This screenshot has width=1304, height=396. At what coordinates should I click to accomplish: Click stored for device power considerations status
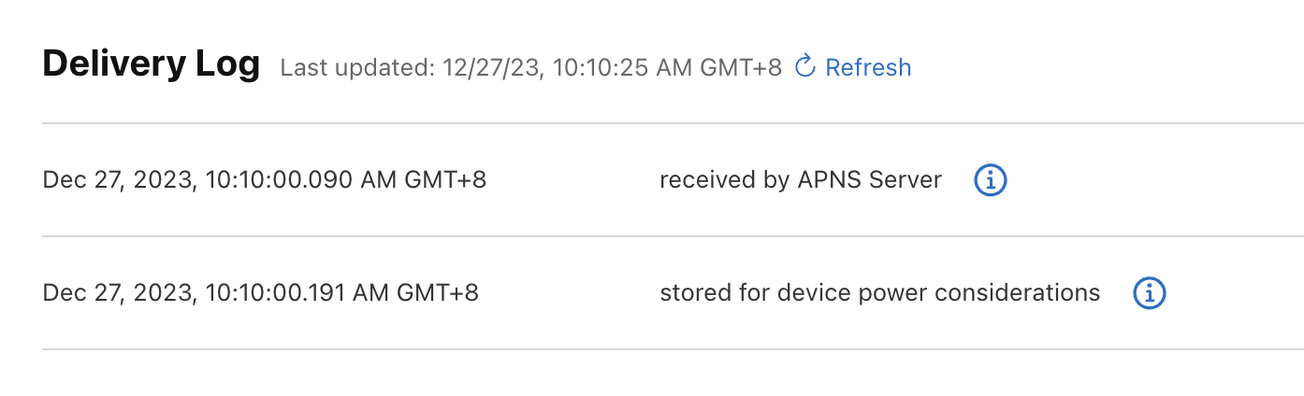coord(880,293)
